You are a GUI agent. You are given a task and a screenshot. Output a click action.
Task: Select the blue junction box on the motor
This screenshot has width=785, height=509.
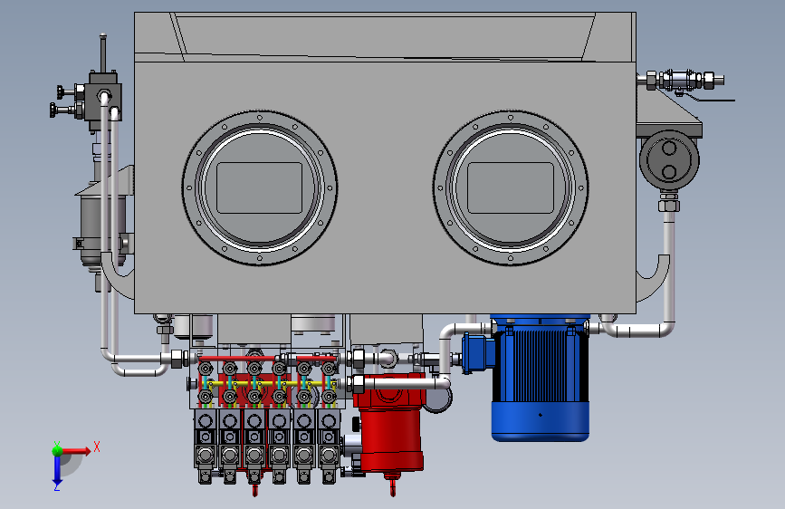coord(477,352)
